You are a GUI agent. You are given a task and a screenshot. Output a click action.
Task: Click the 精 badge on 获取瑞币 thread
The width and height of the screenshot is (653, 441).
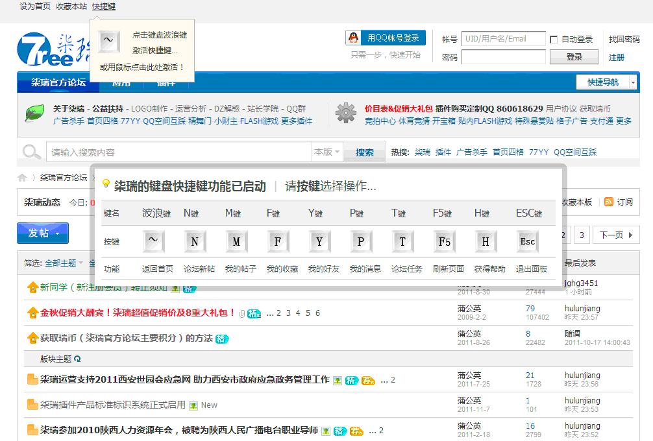pyautogui.click(x=222, y=339)
